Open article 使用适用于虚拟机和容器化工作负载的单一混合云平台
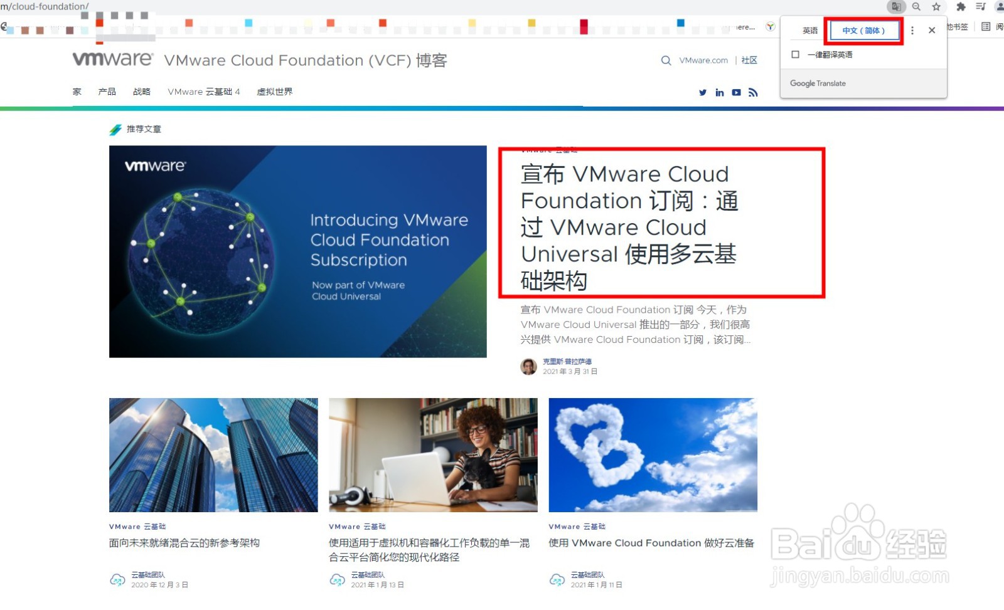This screenshot has height=610, width=1004. click(x=429, y=550)
